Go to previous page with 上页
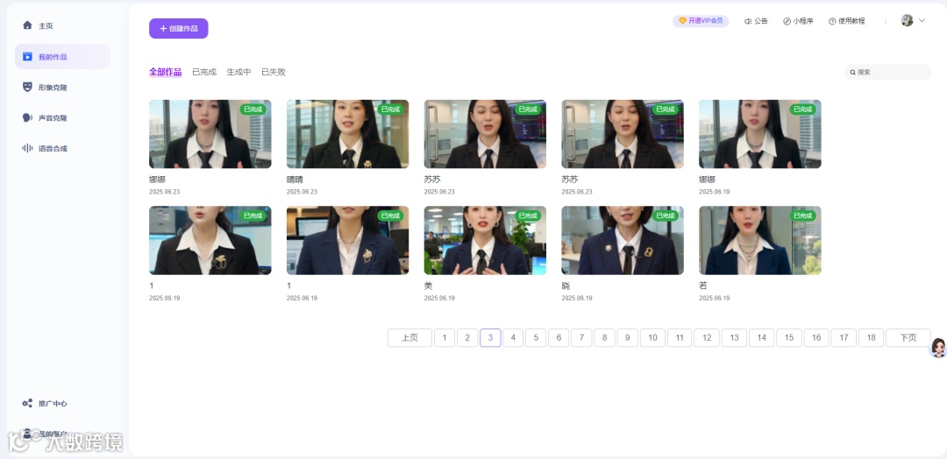This screenshot has width=947, height=459. [409, 338]
